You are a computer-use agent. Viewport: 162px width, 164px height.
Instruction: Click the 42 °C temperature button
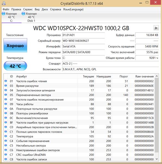[15, 66]
